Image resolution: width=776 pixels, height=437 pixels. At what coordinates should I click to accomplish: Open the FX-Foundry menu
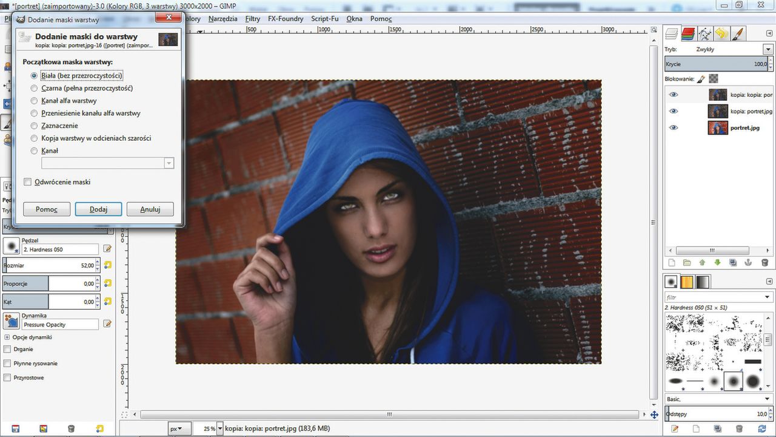pyautogui.click(x=286, y=19)
